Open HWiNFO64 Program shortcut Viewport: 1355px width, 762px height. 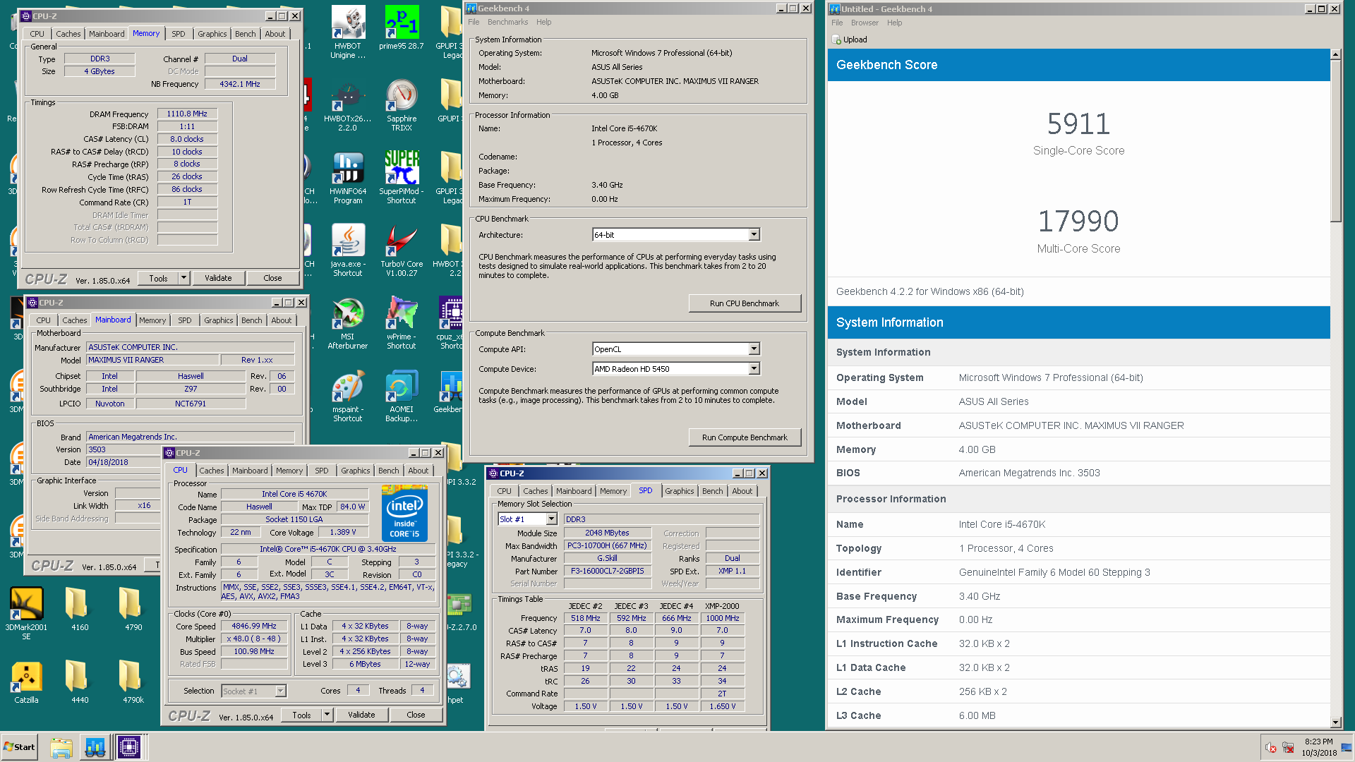coord(348,179)
